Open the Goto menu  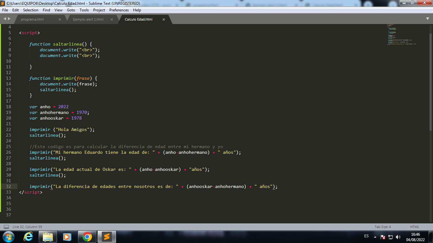(71, 10)
